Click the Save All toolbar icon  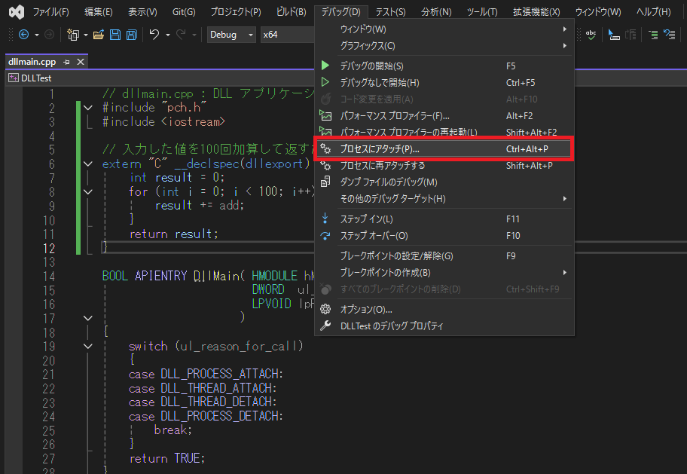[131, 35]
